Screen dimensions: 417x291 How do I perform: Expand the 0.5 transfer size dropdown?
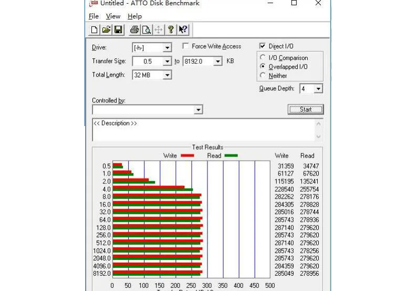pos(167,61)
